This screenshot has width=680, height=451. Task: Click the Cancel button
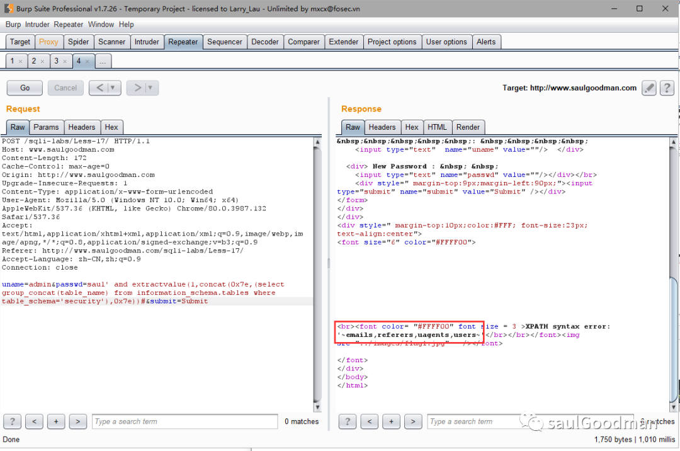tap(65, 88)
